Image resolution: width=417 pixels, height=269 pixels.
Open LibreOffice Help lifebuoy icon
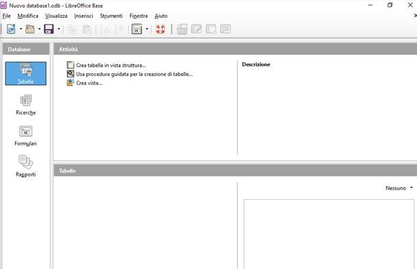[161, 29]
